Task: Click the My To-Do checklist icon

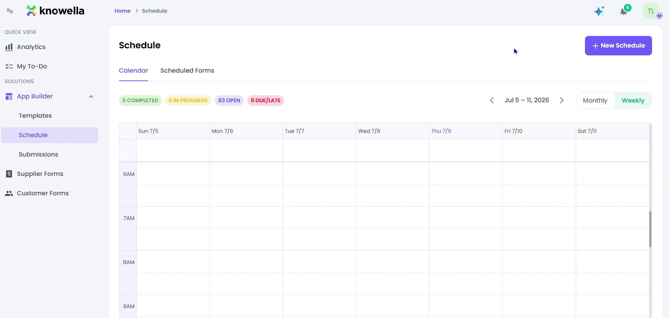Action: (9, 66)
